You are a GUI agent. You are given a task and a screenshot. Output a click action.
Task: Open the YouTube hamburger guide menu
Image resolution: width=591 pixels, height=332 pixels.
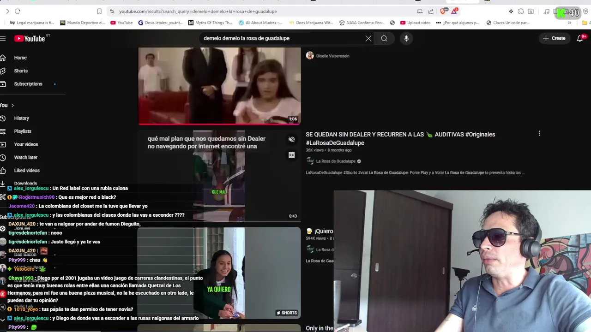click(x=3, y=38)
